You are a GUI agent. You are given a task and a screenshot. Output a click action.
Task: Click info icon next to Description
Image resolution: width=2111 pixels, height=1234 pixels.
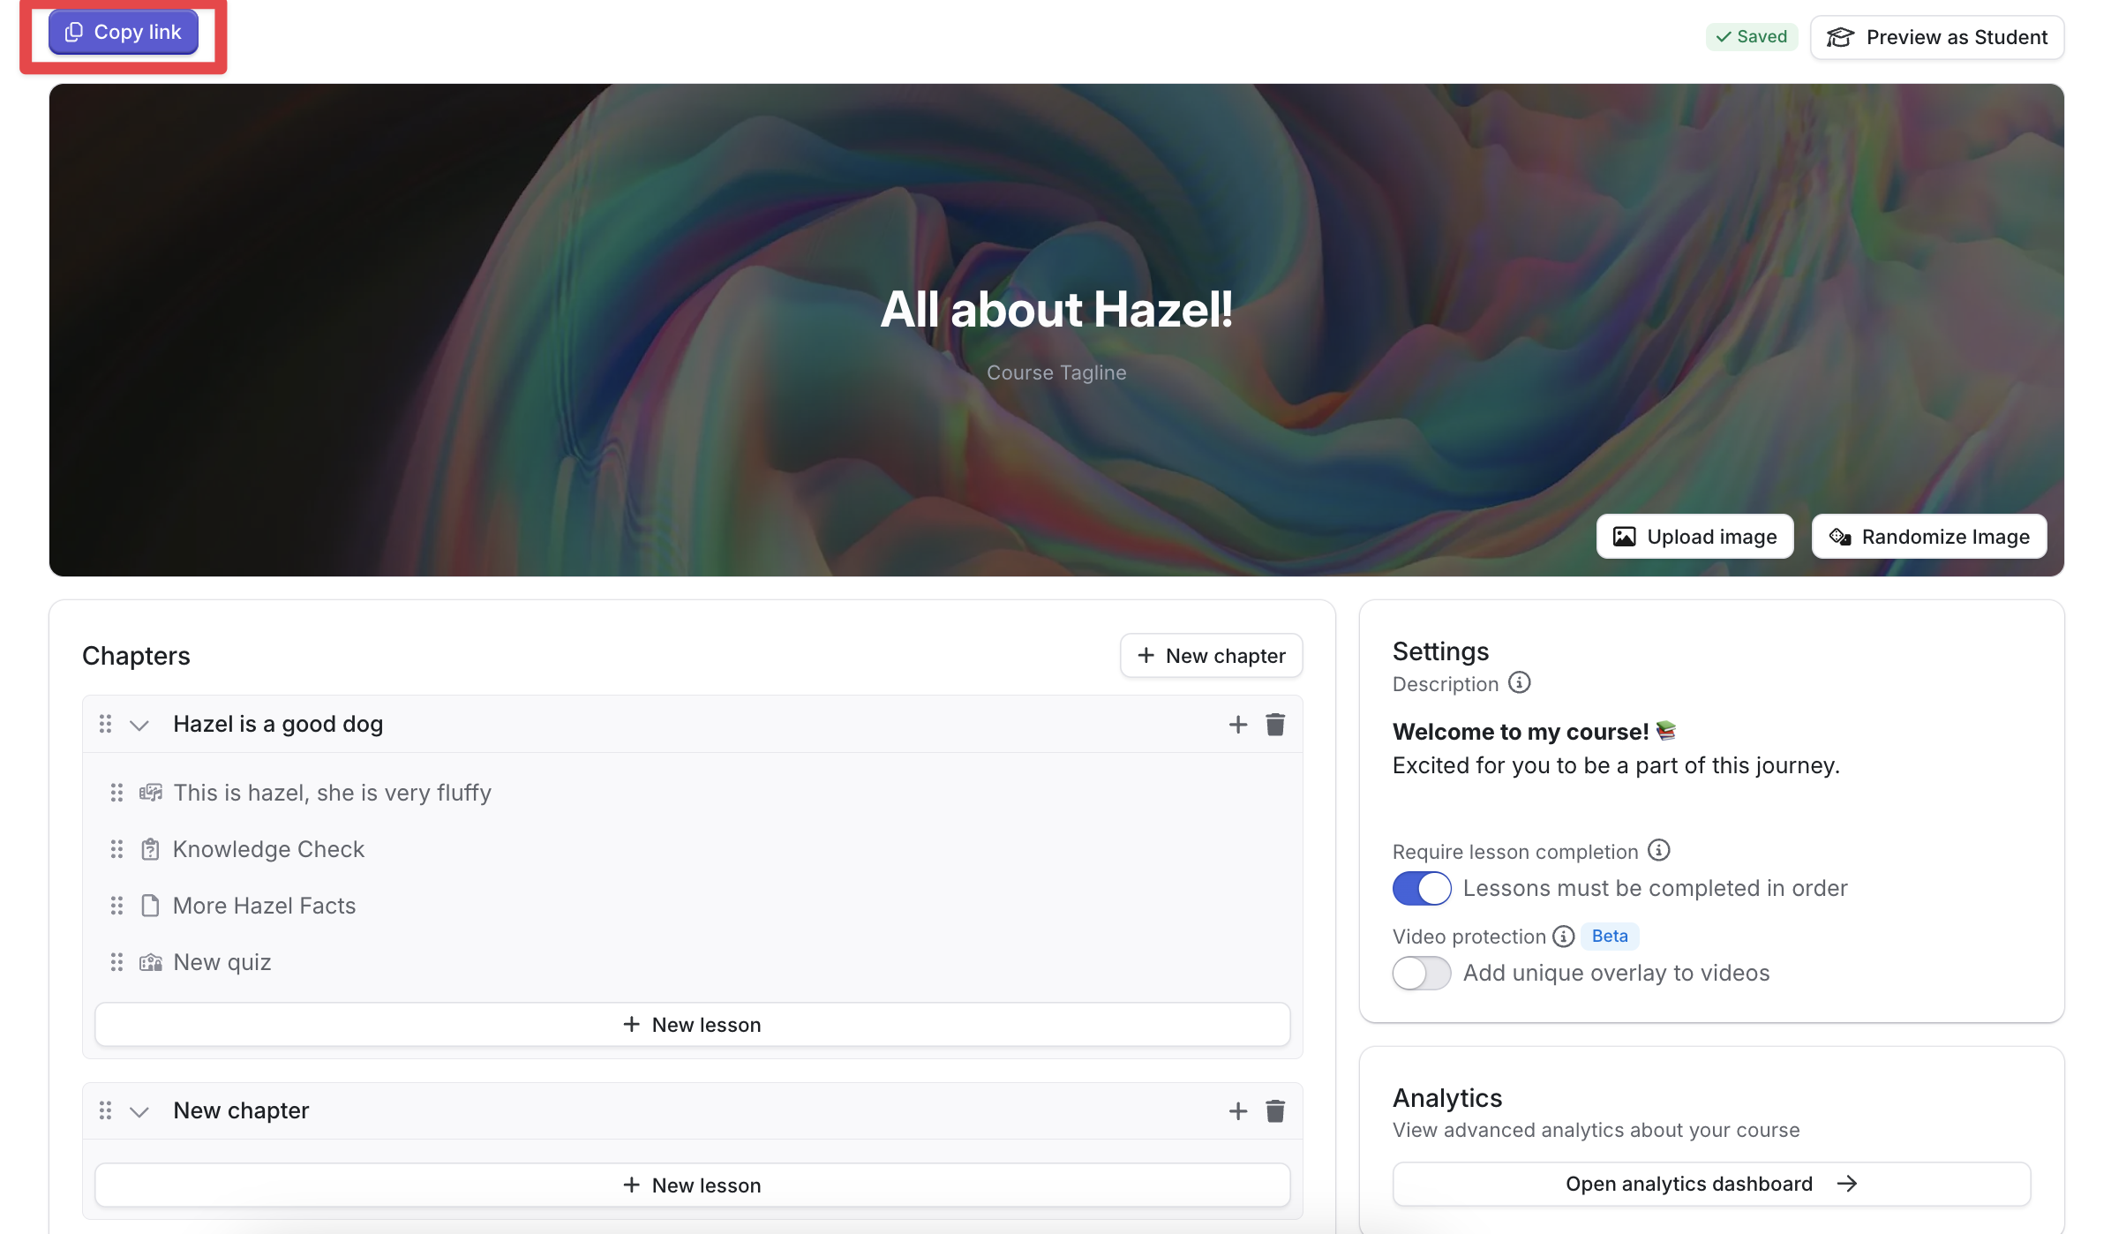tap(1519, 683)
